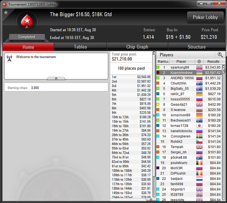Screen dimensions: 227x203
Task: Click the Norway flag next to sparkong89
Action: 199,67
